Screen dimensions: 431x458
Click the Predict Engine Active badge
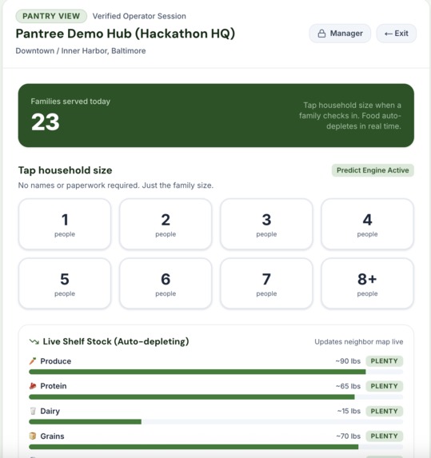373,170
